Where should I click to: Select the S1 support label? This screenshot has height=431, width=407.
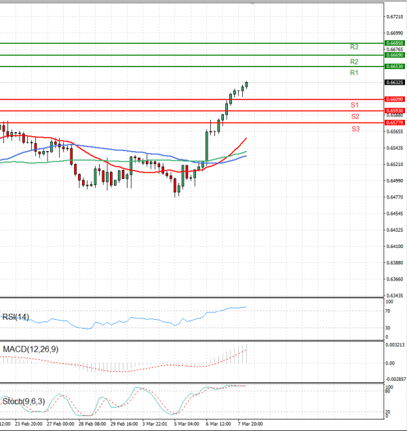tap(355, 105)
